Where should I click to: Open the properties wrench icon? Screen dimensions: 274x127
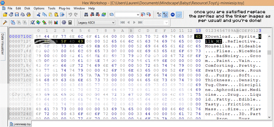(28, 15)
